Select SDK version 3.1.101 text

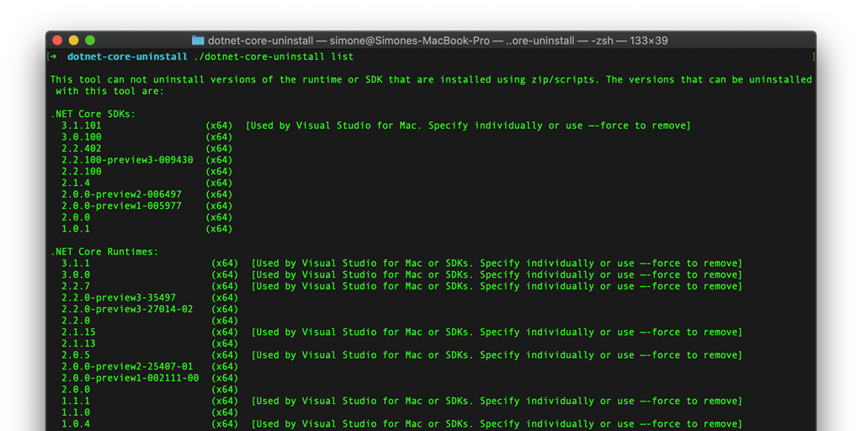(x=81, y=125)
